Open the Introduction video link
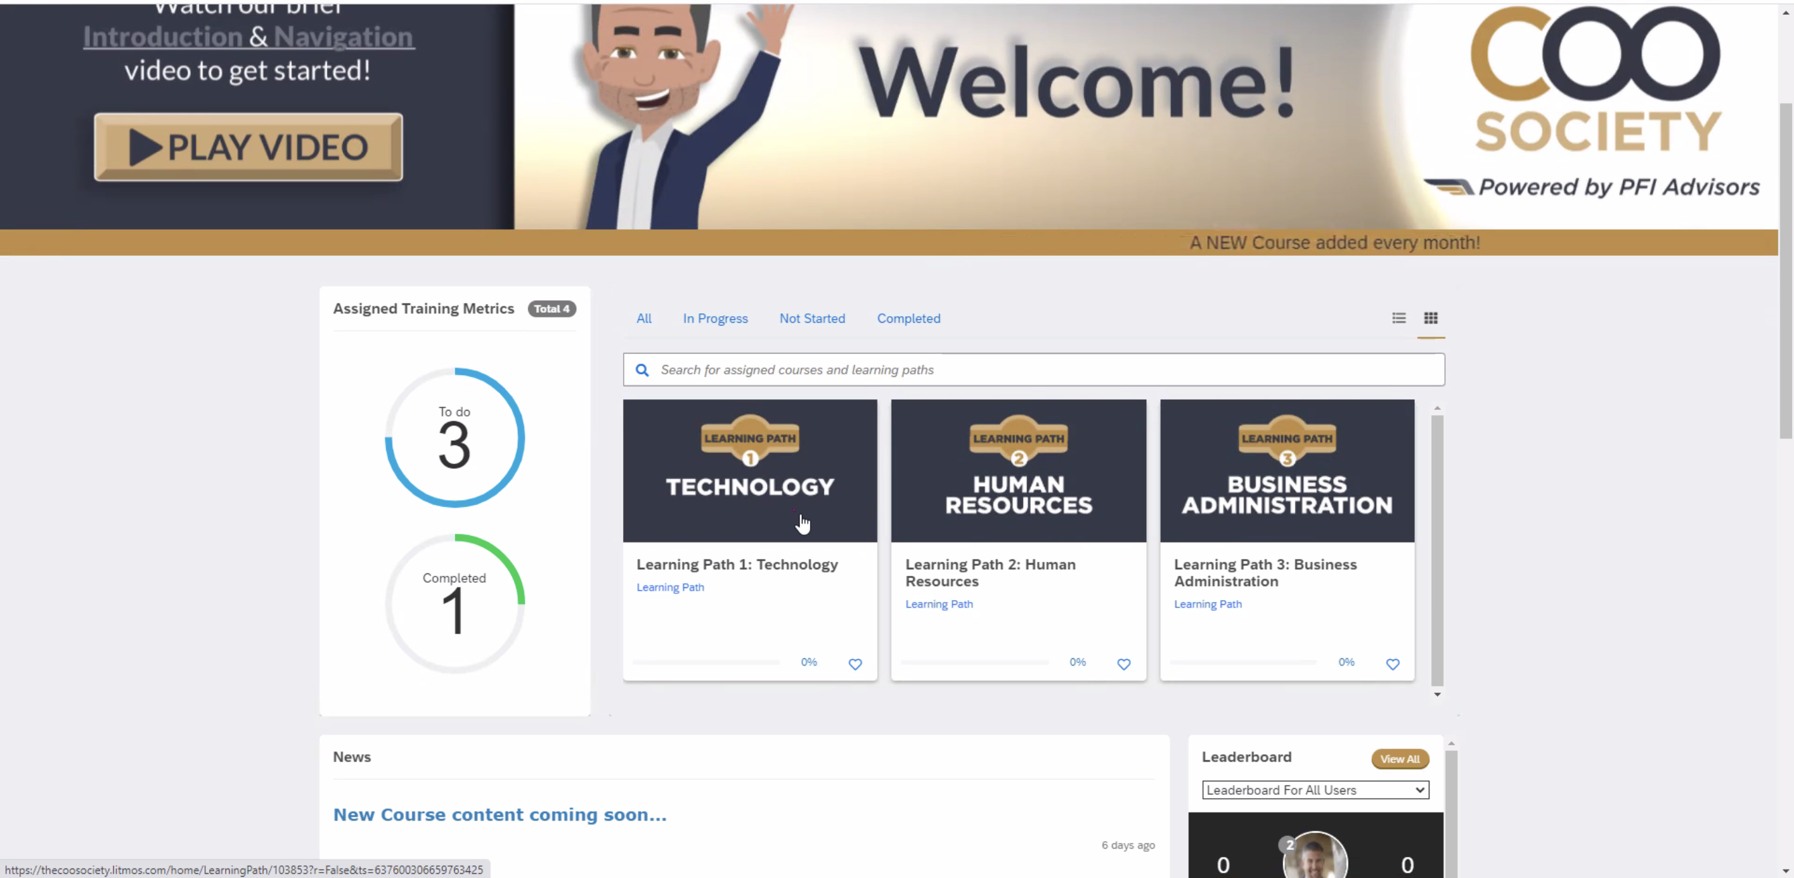The width and height of the screenshot is (1794, 878). coord(162,37)
